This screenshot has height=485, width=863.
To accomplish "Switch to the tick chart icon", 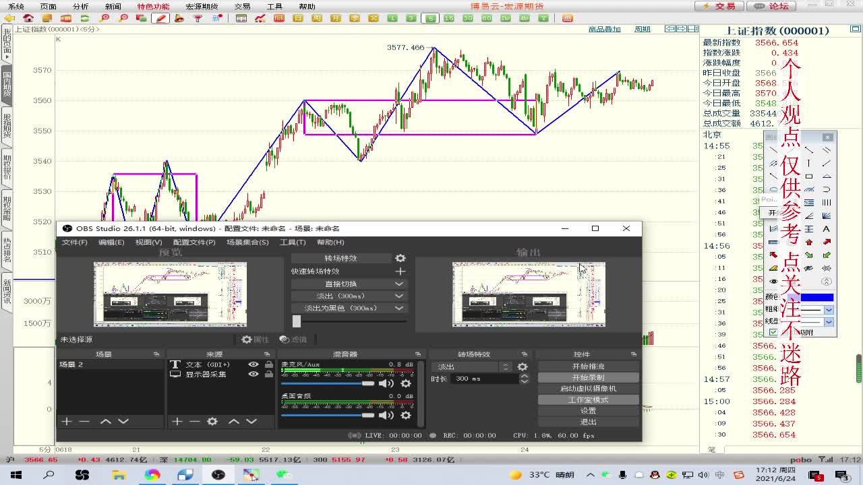I will point(279,18).
